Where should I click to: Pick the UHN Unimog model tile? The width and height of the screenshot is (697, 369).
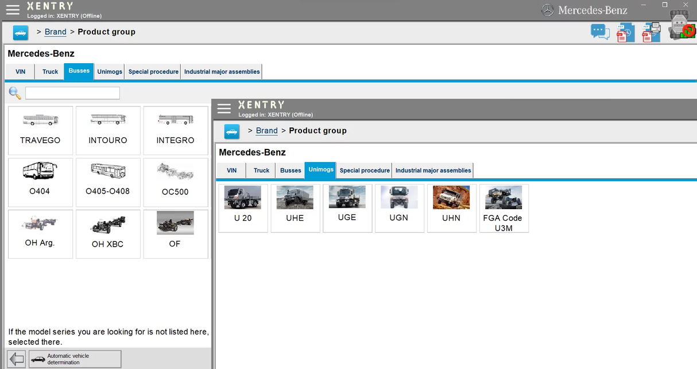[x=451, y=207]
